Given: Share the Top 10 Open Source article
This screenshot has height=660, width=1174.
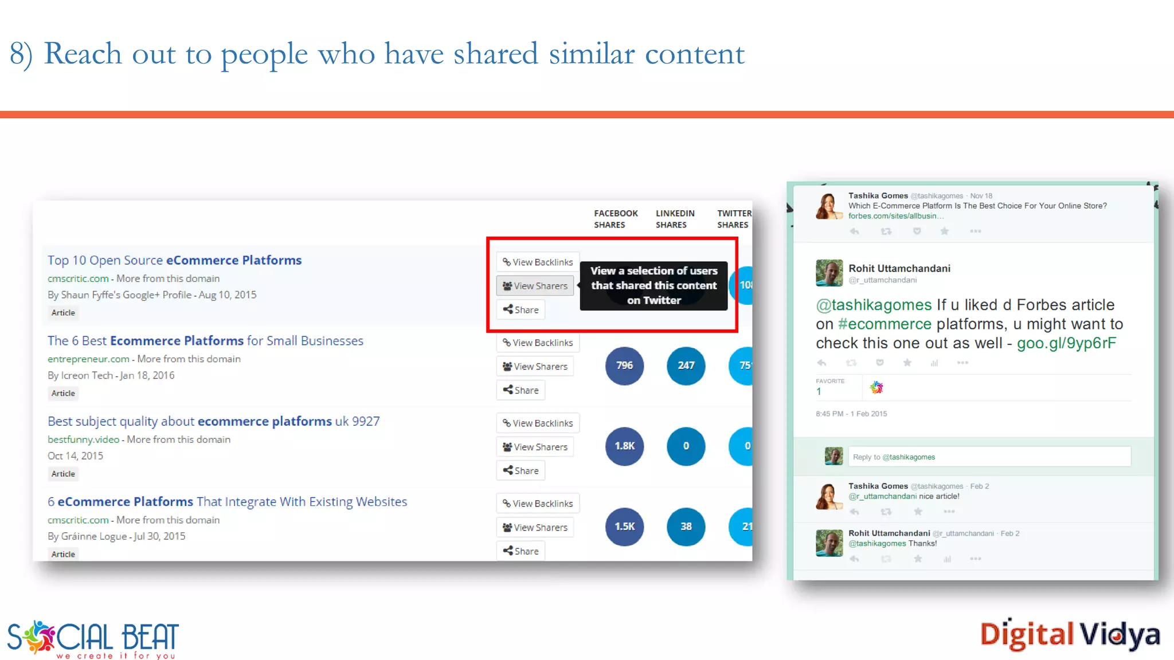Looking at the screenshot, I should tap(521, 310).
